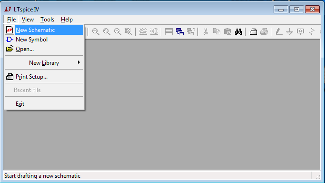Click the Zoom Out magnifier icon
This screenshot has width=325, height=183.
click(118, 31)
